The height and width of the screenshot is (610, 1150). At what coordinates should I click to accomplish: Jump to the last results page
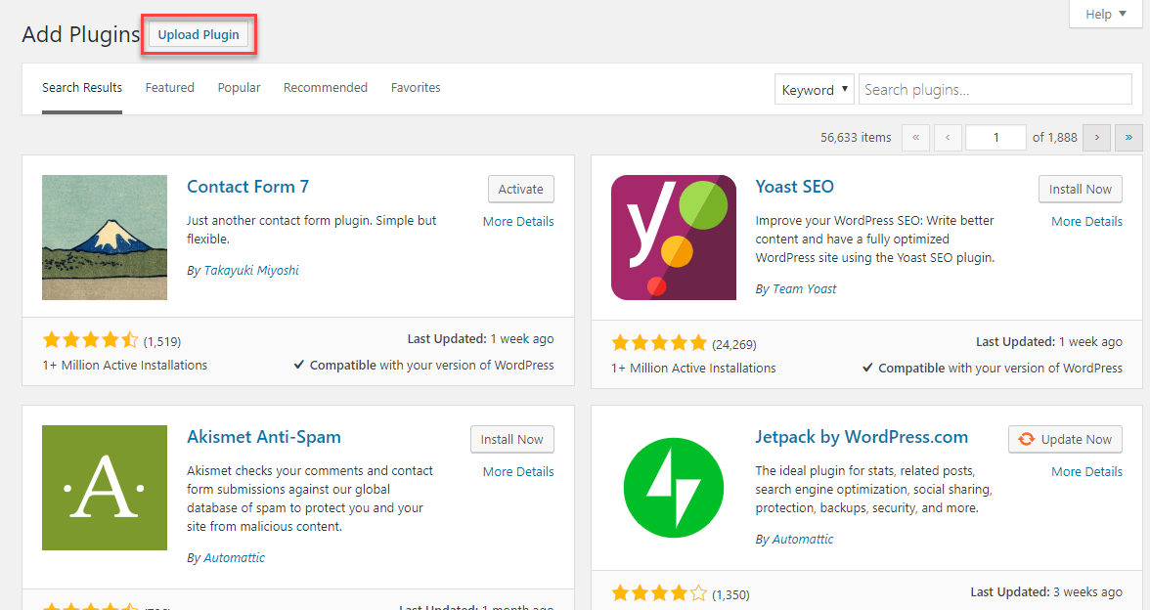point(1128,137)
